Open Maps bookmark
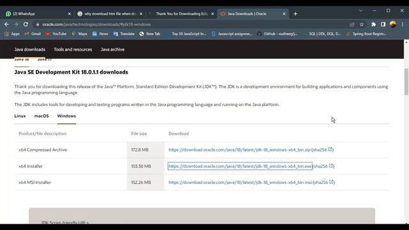 [79, 34]
